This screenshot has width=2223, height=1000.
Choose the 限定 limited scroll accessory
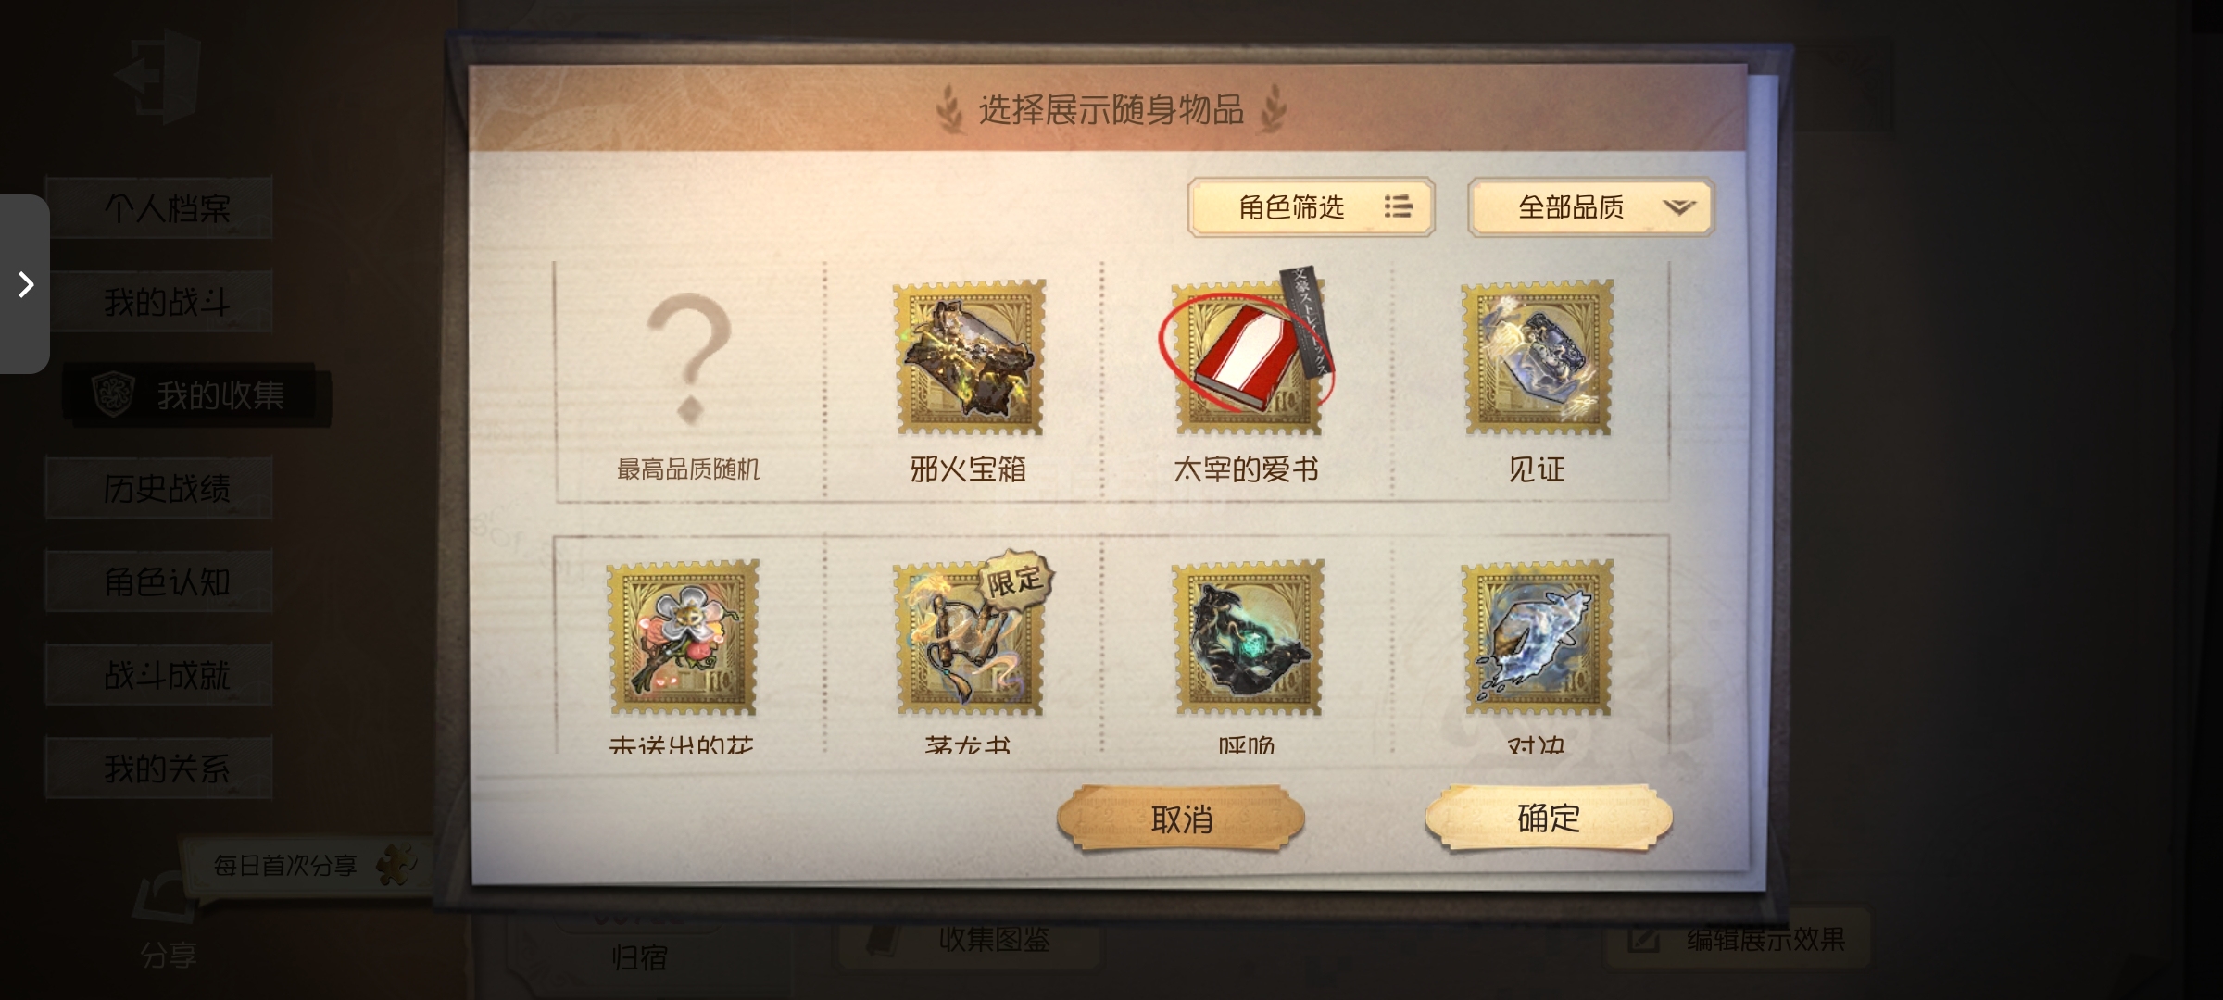[971, 635]
